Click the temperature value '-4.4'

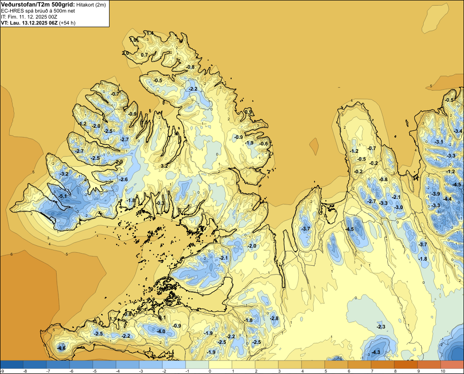[x=447, y=199]
